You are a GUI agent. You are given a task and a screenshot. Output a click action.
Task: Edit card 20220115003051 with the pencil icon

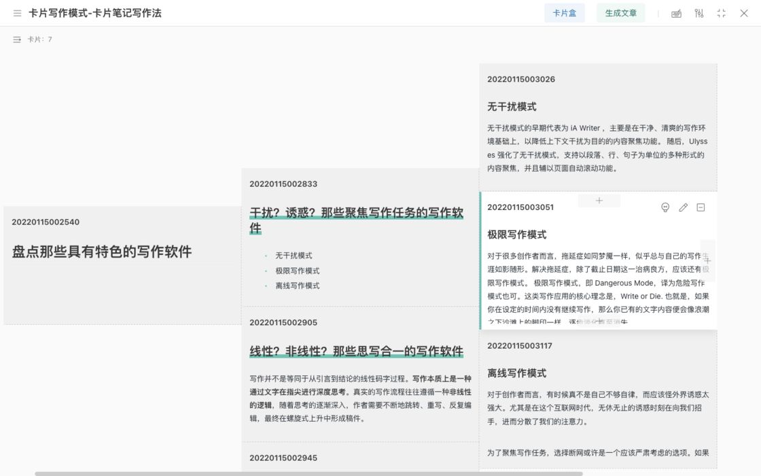pyautogui.click(x=683, y=207)
